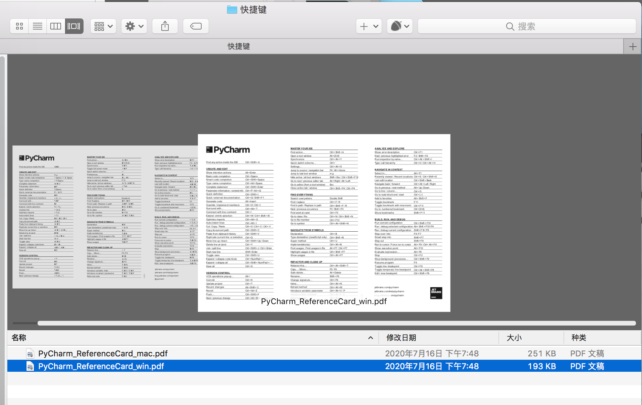Select the win reference card preview thumbnail
Image resolution: width=642 pixels, height=405 pixels.
(324, 223)
